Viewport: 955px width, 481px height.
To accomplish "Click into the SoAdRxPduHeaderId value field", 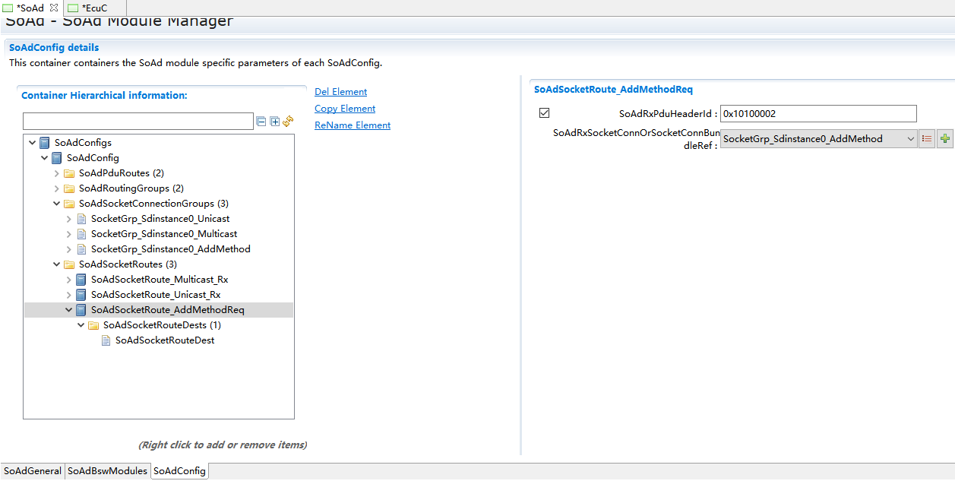I will click(x=817, y=114).
